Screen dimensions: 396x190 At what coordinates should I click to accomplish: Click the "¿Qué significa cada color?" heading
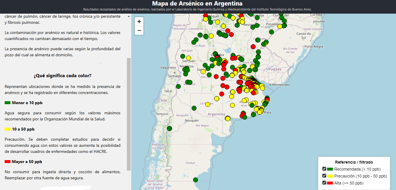[x=63, y=76]
